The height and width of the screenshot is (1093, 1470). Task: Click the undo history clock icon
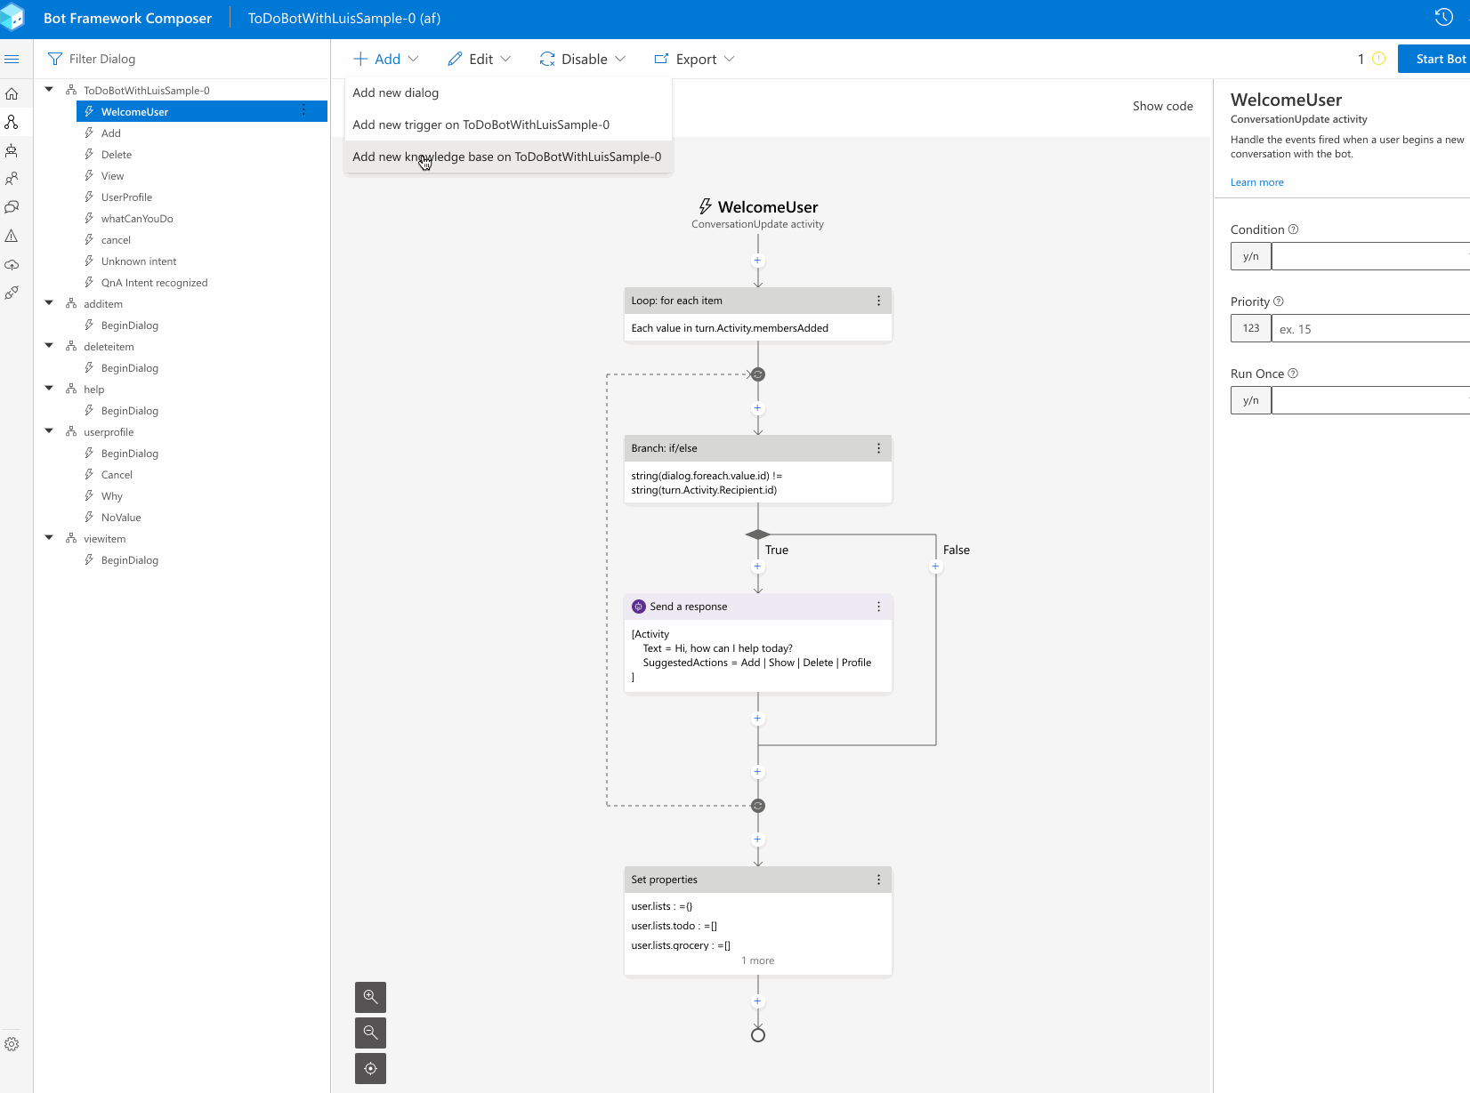click(x=1443, y=16)
